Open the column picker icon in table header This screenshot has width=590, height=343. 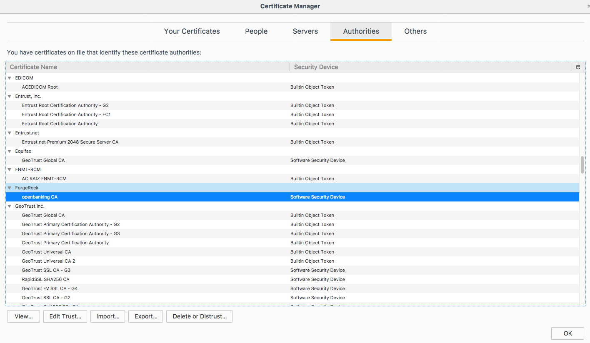tap(578, 67)
